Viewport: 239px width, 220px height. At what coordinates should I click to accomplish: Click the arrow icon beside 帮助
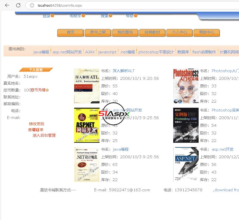(x=136, y=15)
